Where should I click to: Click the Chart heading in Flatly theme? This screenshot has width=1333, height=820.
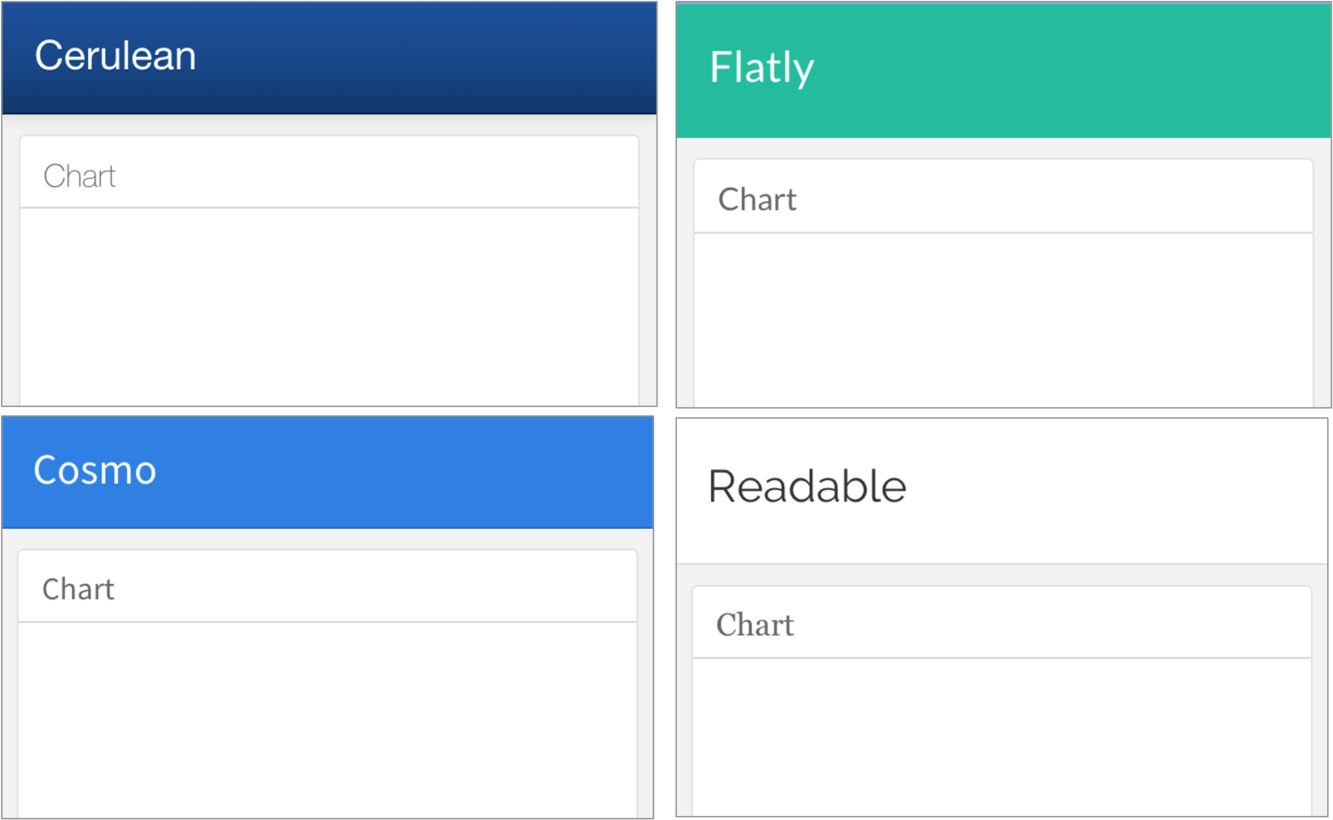pos(757,199)
